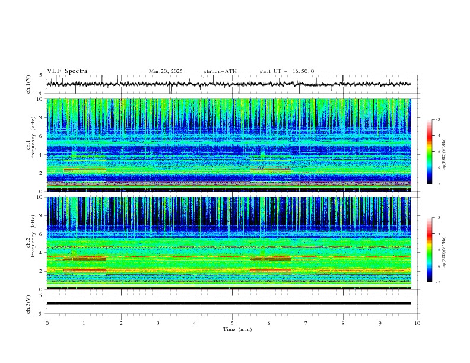Click time axis tick label "4"

click(x=195, y=323)
